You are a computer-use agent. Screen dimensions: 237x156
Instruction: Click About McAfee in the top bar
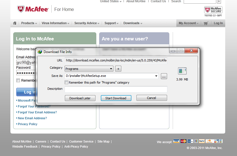(x=136, y=1)
